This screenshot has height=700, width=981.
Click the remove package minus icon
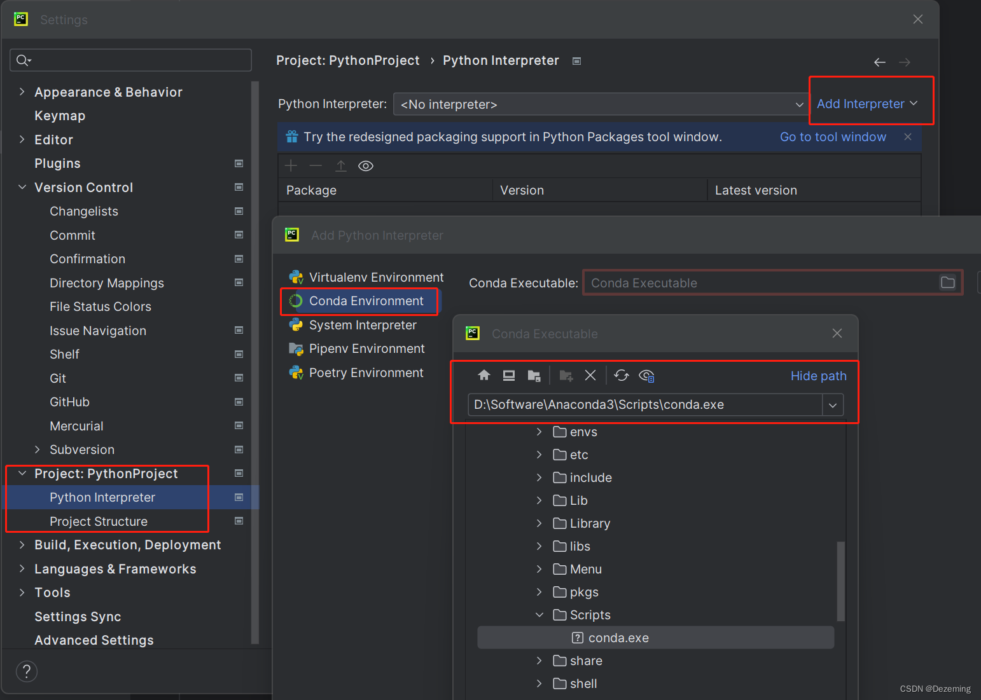point(316,165)
